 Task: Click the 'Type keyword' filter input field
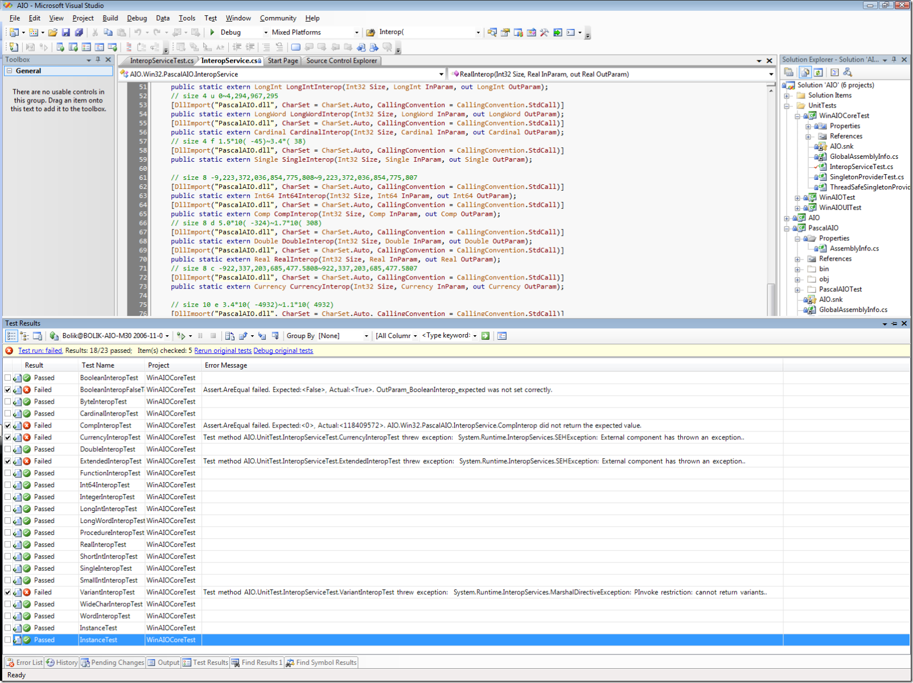[x=447, y=336]
